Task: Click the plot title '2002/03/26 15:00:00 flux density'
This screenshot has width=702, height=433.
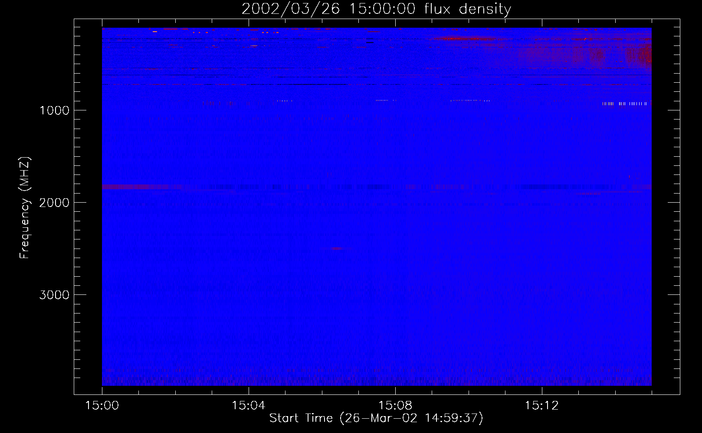Action: 376,9
